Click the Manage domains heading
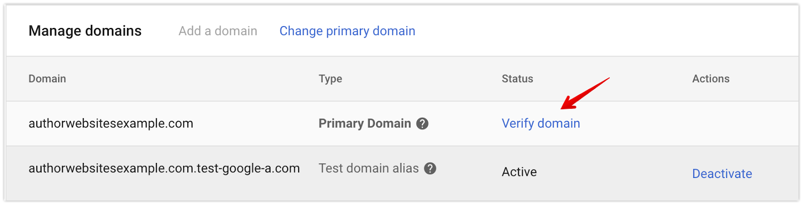The height and width of the screenshot is (205, 803). pyautogui.click(x=85, y=31)
